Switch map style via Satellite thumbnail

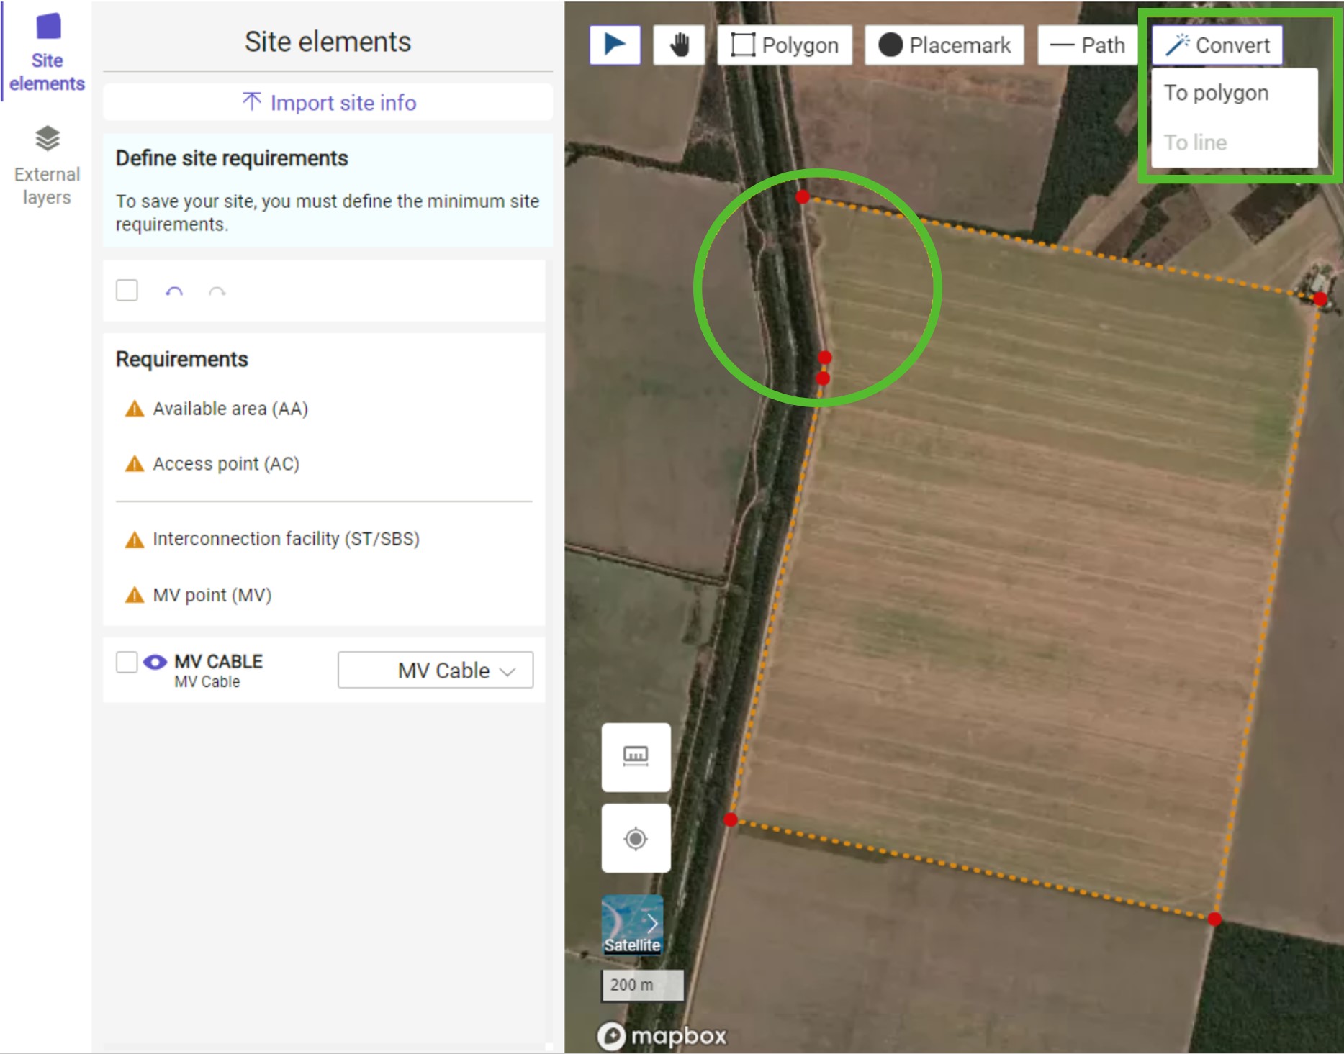[632, 924]
